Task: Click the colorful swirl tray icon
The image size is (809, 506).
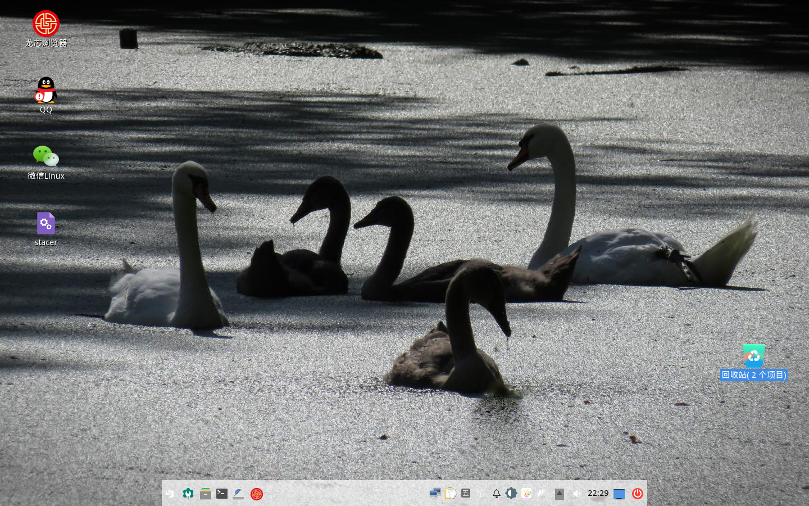Action: (x=526, y=493)
